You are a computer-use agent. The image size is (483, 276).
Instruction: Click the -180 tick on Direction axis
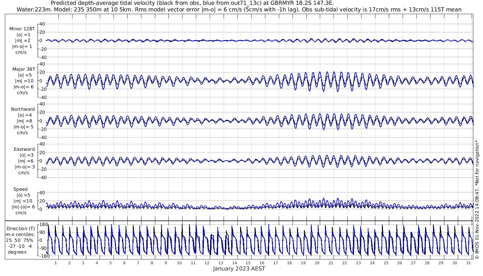pos(42,256)
